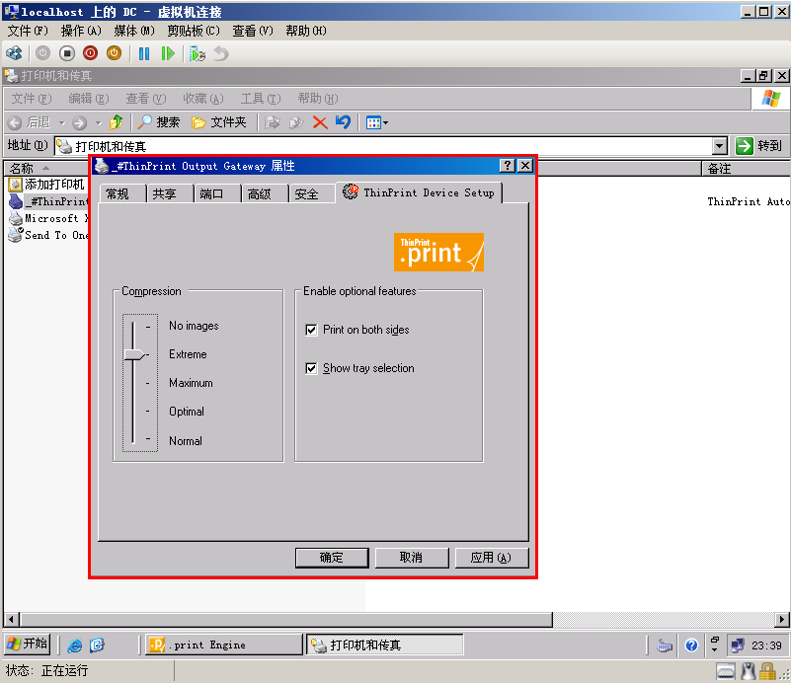Click the green Resume play icon

click(168, 53)
